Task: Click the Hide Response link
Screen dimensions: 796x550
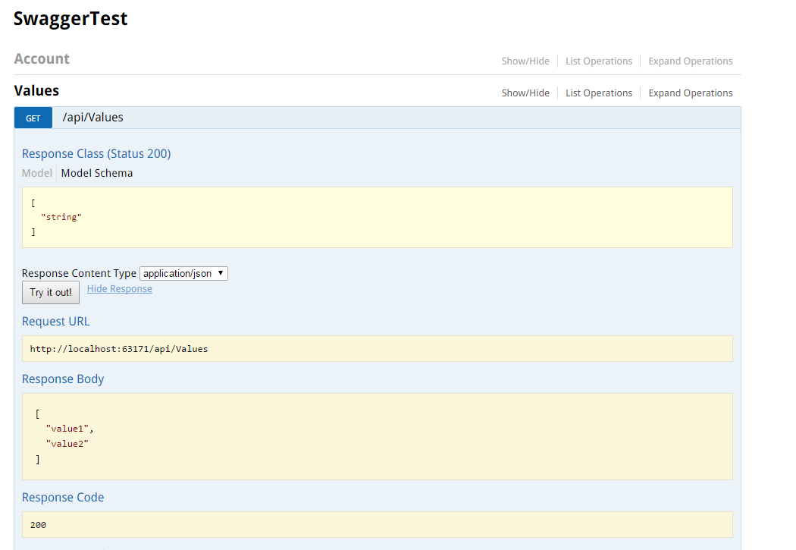Action: 119,289
